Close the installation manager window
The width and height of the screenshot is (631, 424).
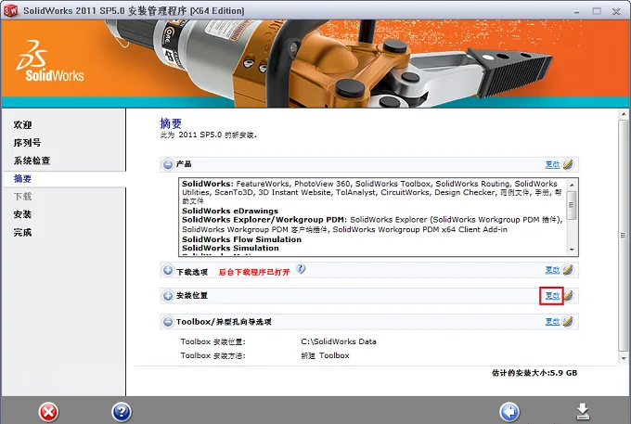616,11
